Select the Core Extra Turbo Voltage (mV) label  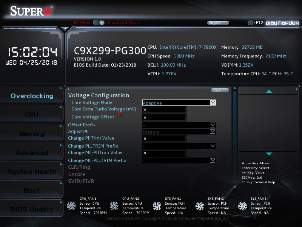point(104,109)
